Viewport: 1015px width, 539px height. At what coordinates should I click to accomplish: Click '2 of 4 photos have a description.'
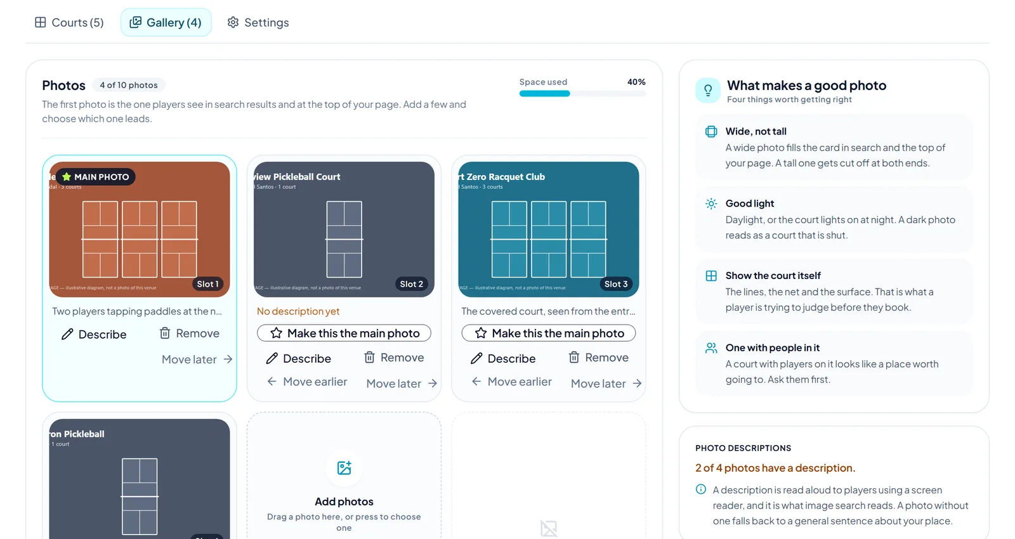click(775, 468)
